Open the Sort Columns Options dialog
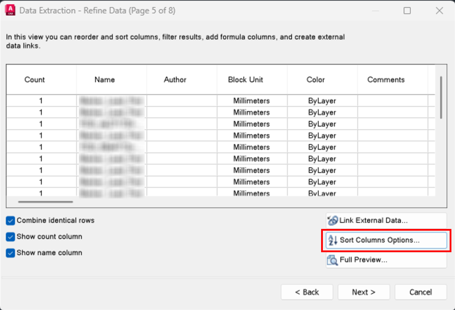Screen dimensions: 455x310 click(386, 240)
